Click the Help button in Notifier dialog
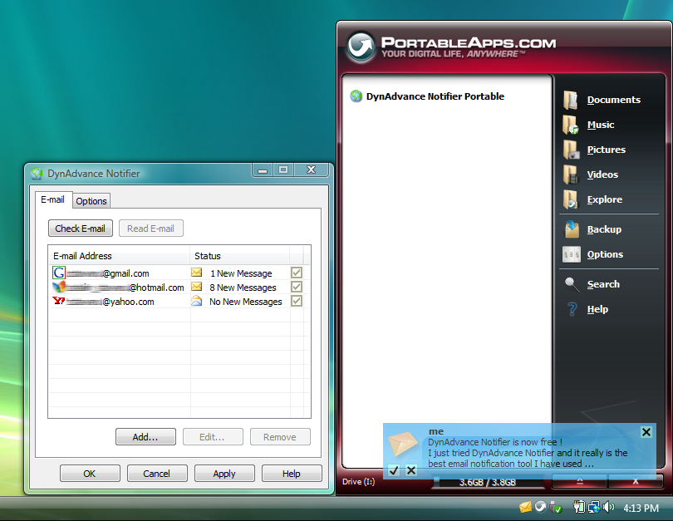This screenshot has width=673, height=521. (292, 474)
